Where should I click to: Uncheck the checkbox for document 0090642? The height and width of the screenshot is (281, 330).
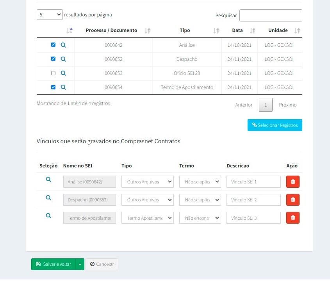(53, 44)
